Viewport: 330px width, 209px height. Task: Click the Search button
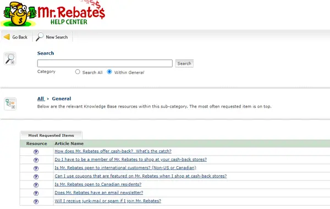[184, 64]
